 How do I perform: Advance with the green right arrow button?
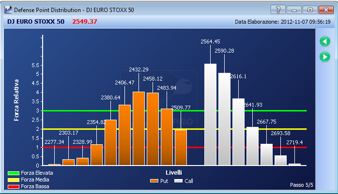point(325,57)
